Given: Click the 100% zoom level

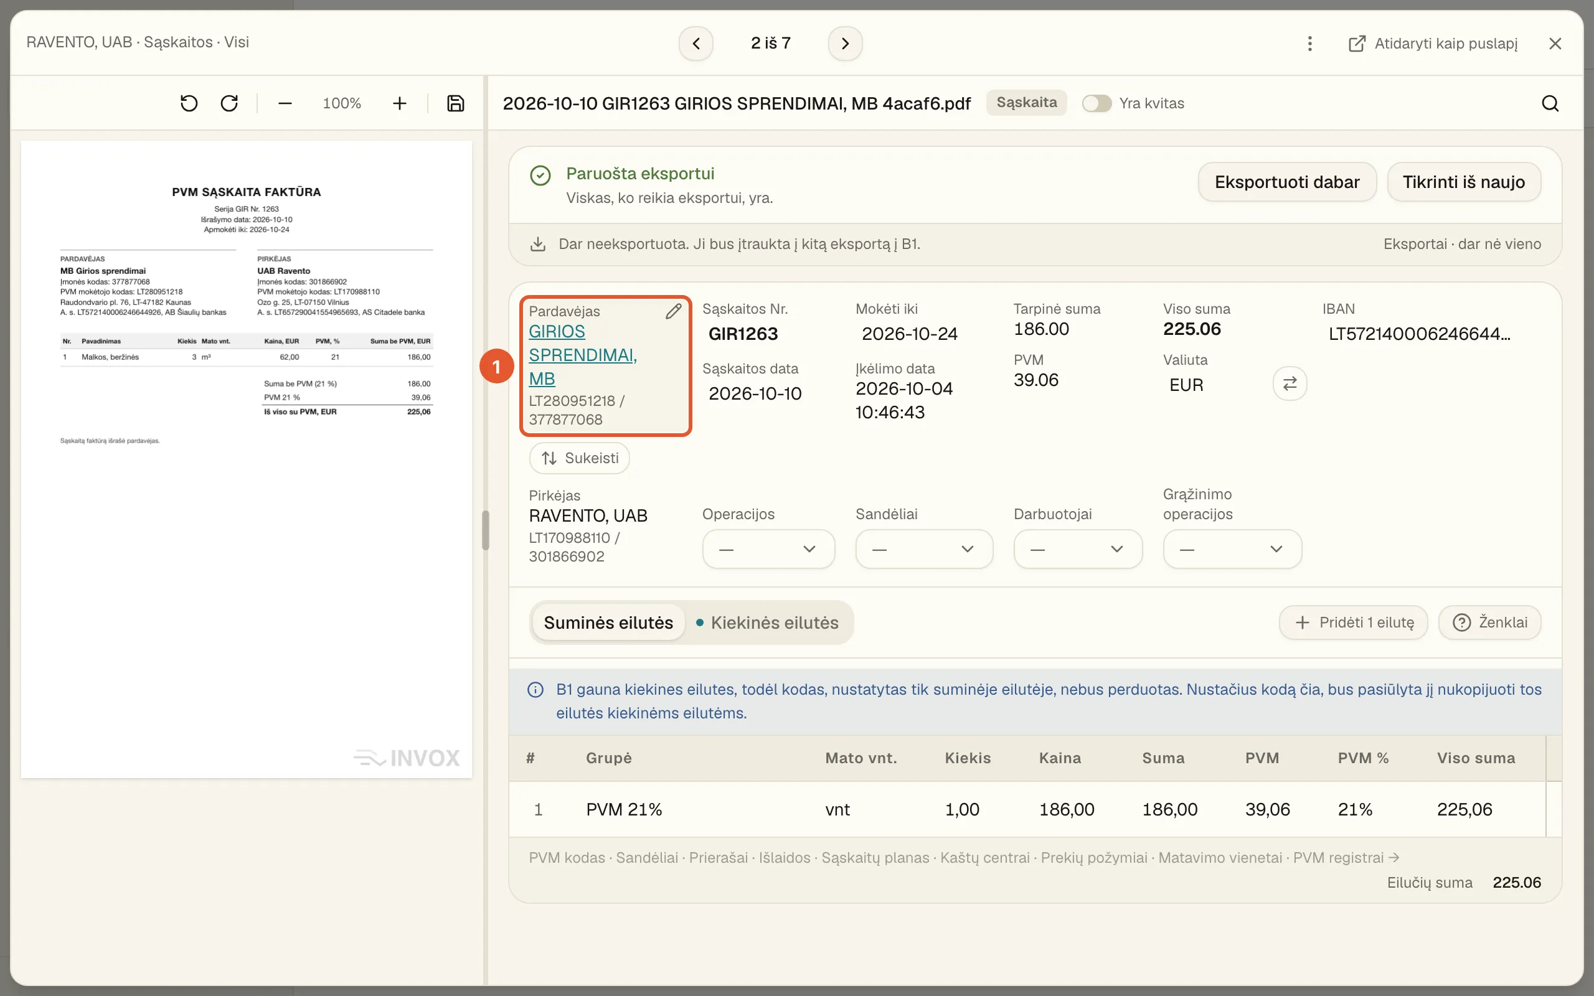Looking at the screenshot, I should tap(342, 103).
